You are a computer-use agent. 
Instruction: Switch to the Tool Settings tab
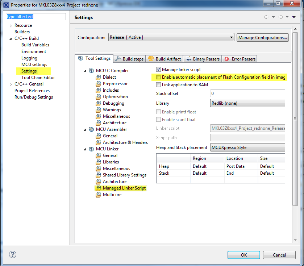click(94, 58)
